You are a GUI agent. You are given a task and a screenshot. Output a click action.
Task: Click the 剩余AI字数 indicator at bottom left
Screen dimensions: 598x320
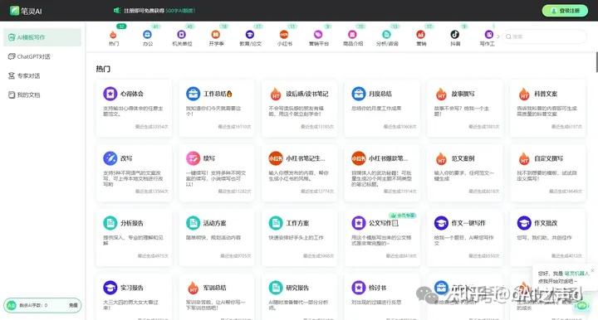pyautogui.click(x=33, y=305)
